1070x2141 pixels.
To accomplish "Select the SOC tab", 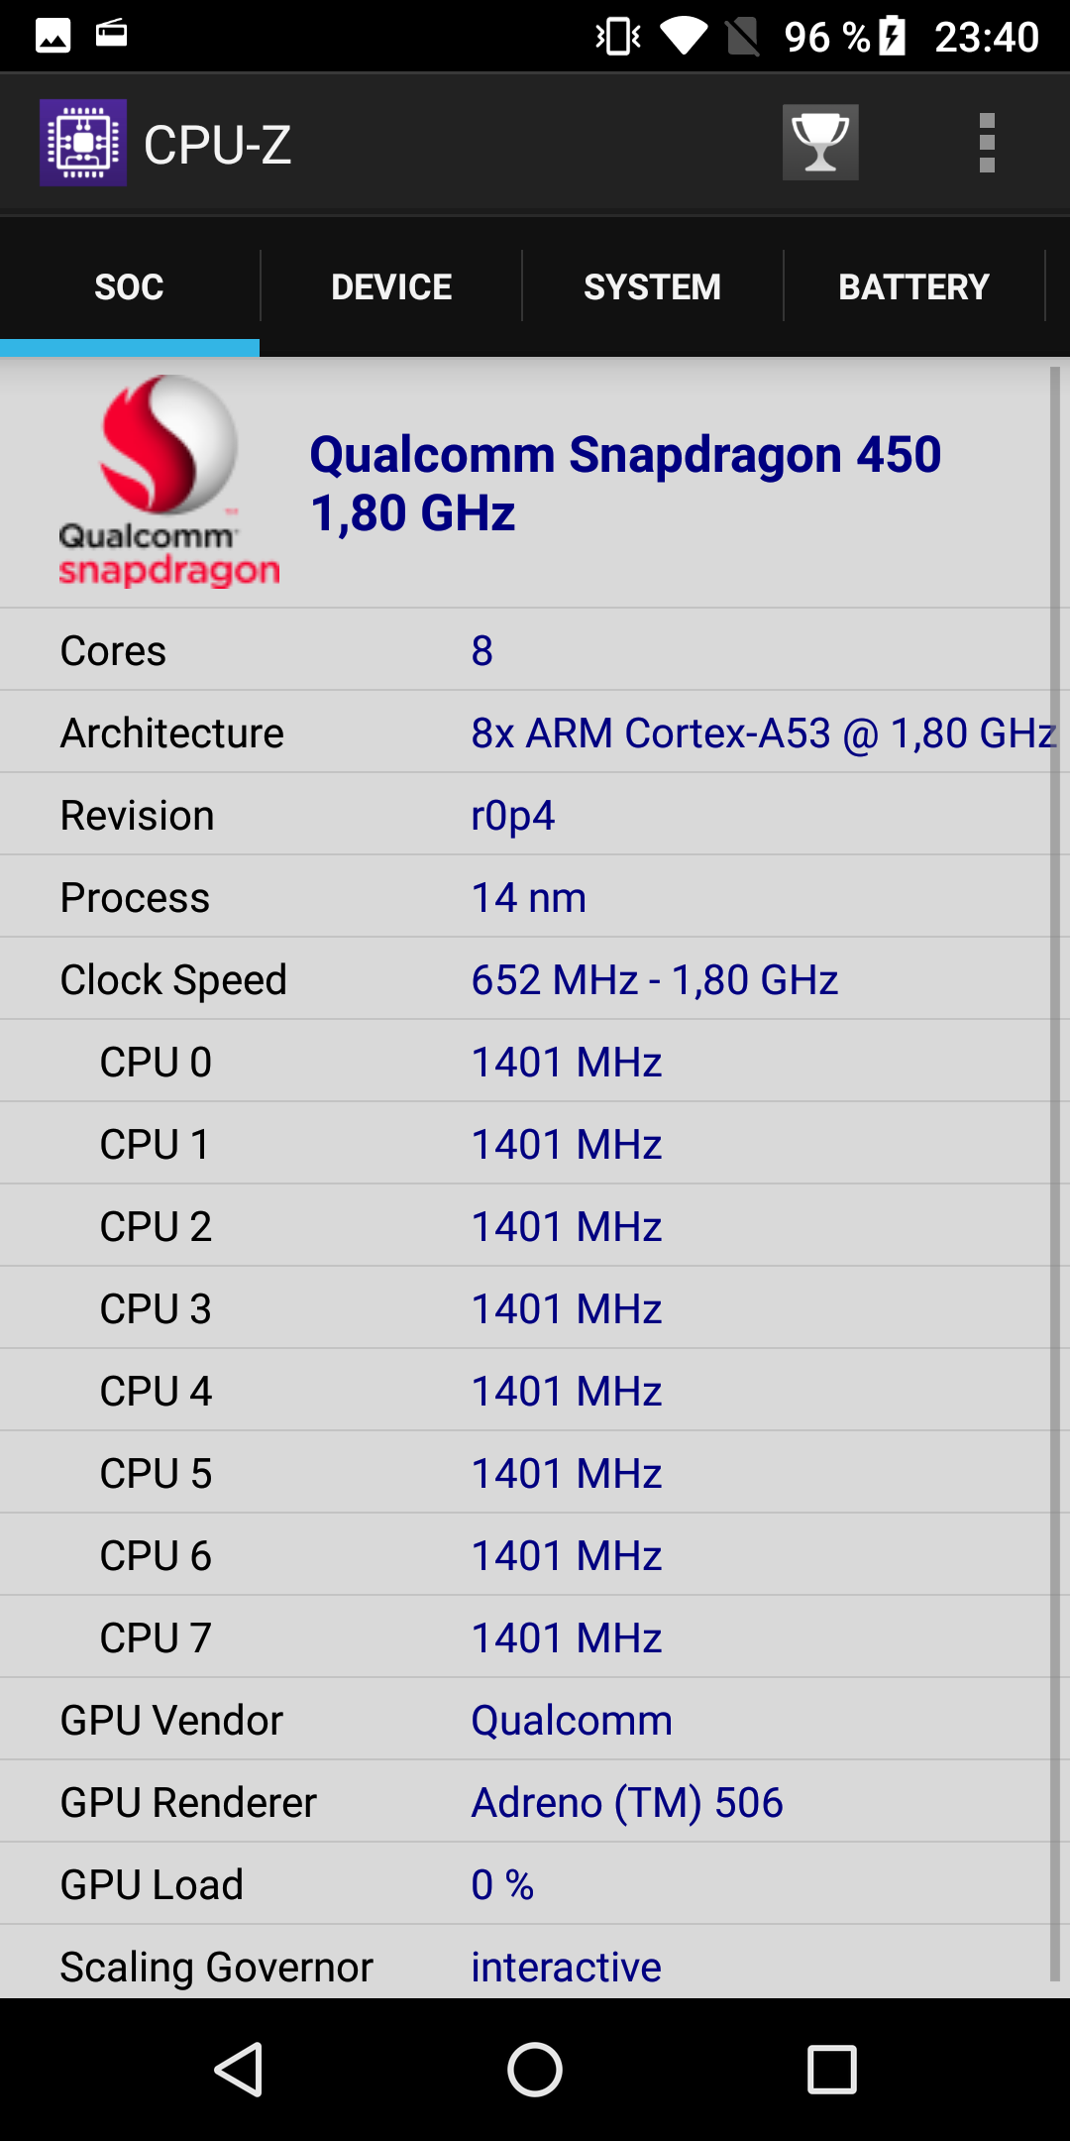I will [x=130, y=286].
